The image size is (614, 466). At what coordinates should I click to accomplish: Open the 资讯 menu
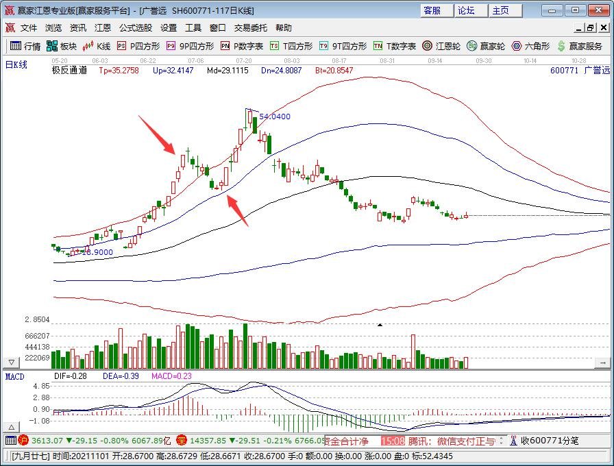[x=78, y=28]
